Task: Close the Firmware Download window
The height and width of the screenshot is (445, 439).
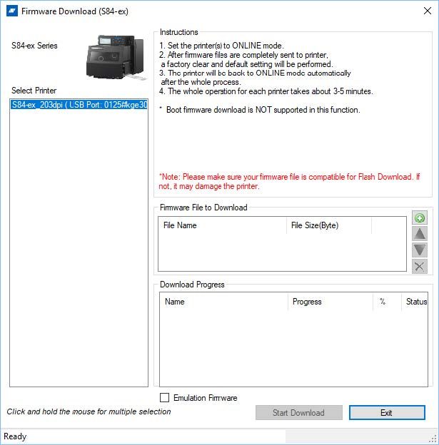Action: [x=428, y=11]
